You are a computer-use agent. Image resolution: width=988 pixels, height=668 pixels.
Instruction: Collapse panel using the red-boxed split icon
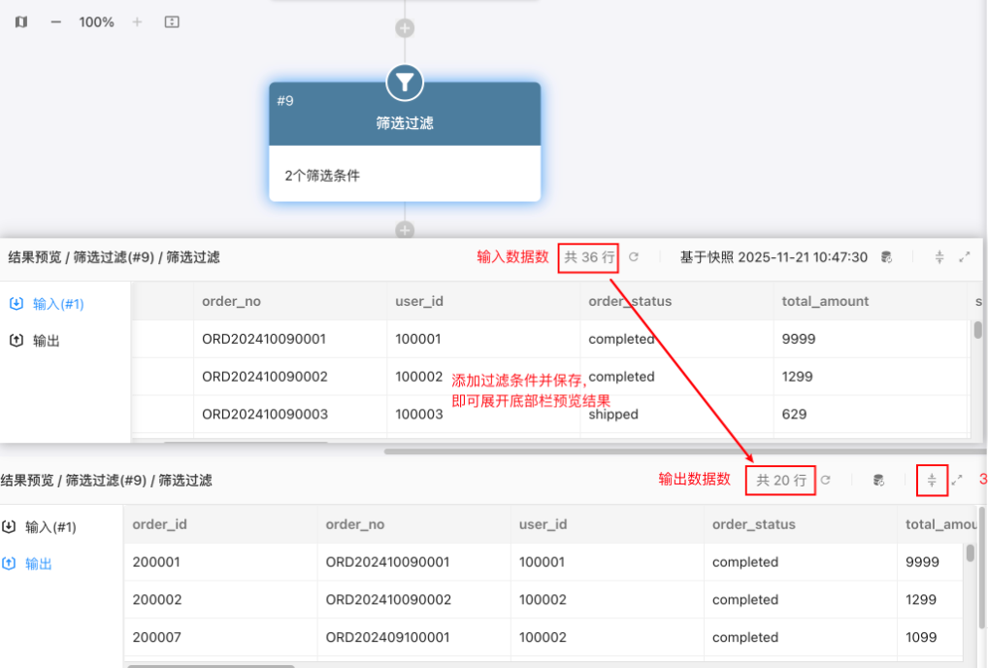pyautogui.click(x=932, y=480)
